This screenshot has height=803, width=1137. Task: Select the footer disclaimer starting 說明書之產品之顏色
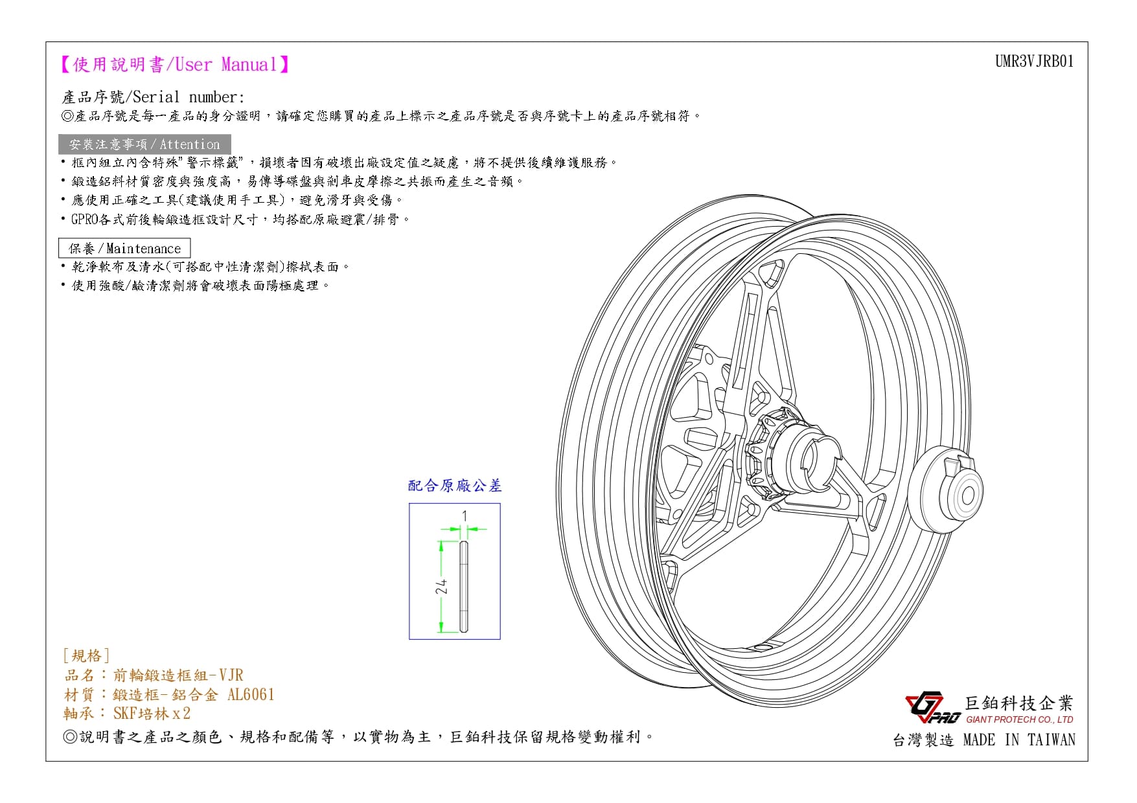click(x=359, y=737)
